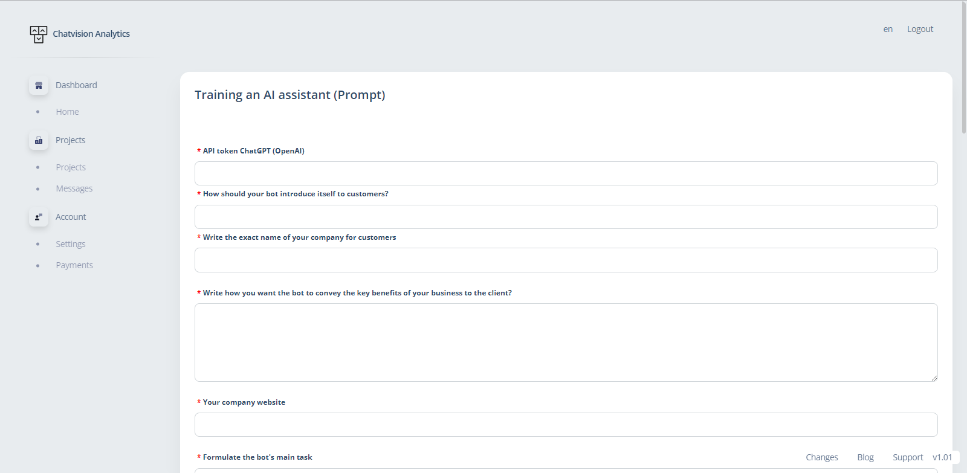Click the 'Write the exact name of your company' label
The image size is (967, 473).
pyautogui.click(x=299, y=237)
